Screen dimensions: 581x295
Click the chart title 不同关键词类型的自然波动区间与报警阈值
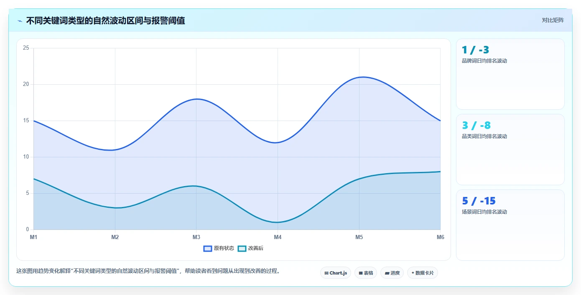(x=106, y=20)
